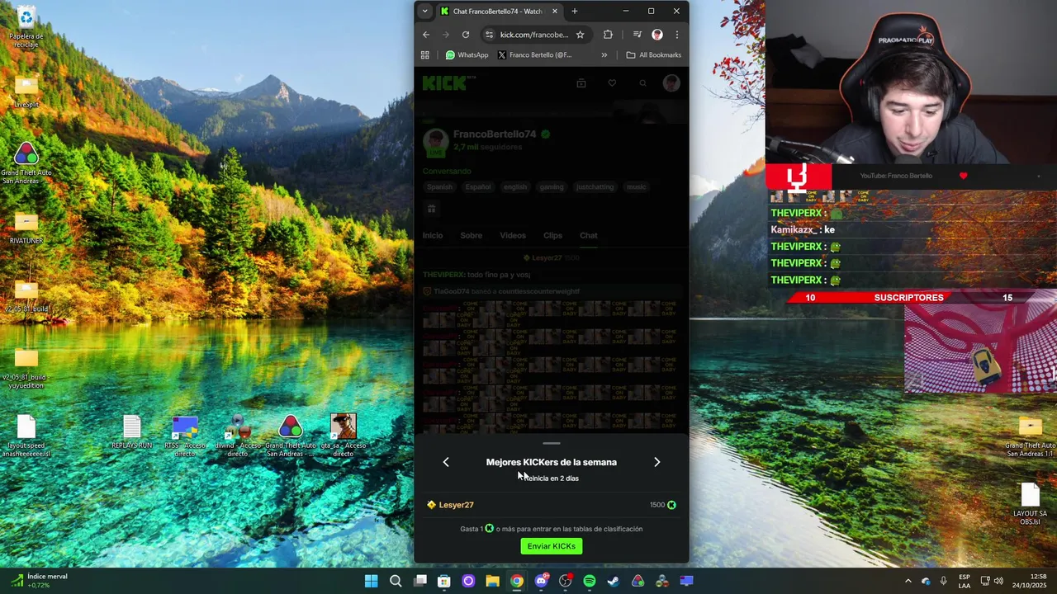The height and width of the screenshot is (594, 1057).
Task: Select the LiveSplit desktop folder
Action: click(26, 91)
